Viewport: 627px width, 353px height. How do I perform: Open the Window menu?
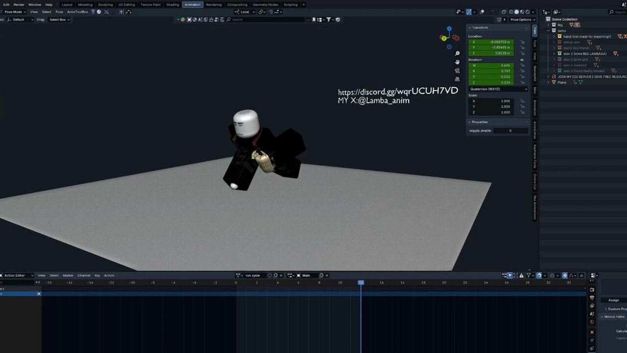[x=35, y=4]
